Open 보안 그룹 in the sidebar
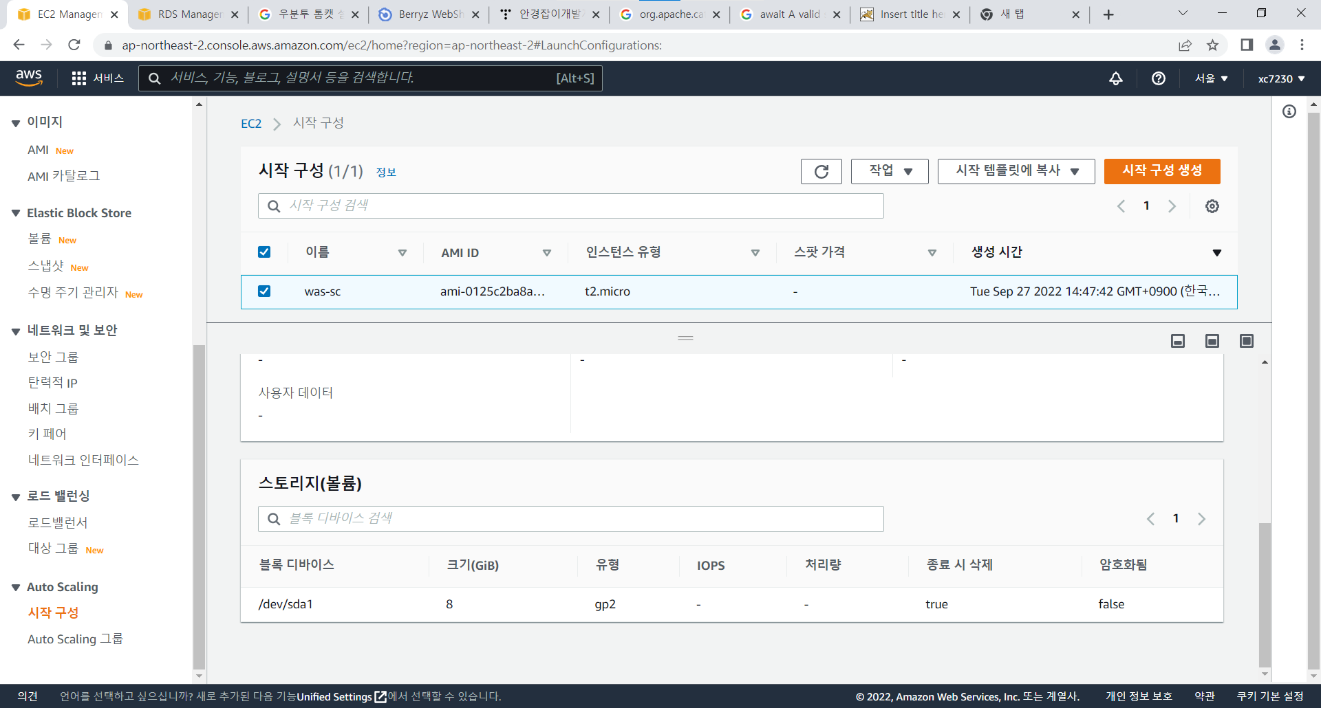This screenshot has height=708, width=1321. (53, 357)
